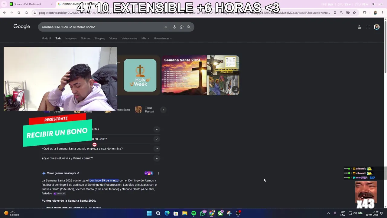Image resolution: width=387 pixels, height=218 pixels.
Task: Open the tab search dropdown arrow
Action: tap(4, 4)
